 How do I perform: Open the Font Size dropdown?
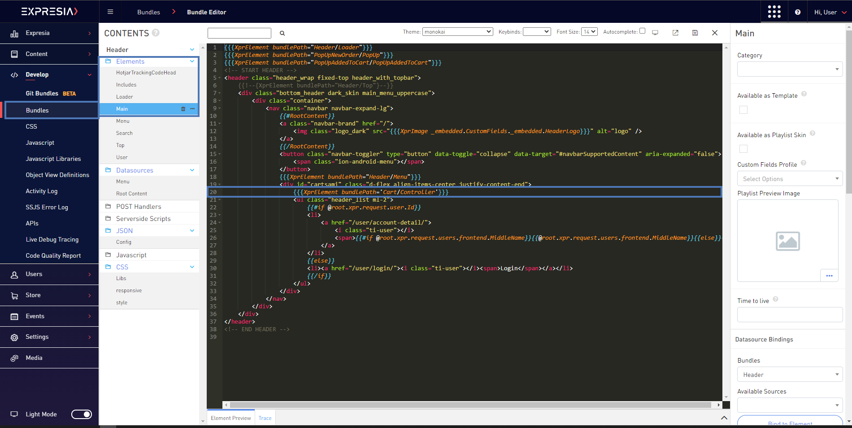589,32
